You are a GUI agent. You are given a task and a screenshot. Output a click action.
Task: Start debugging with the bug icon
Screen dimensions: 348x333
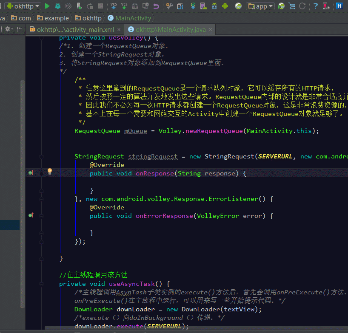click(x=58, y=6)
